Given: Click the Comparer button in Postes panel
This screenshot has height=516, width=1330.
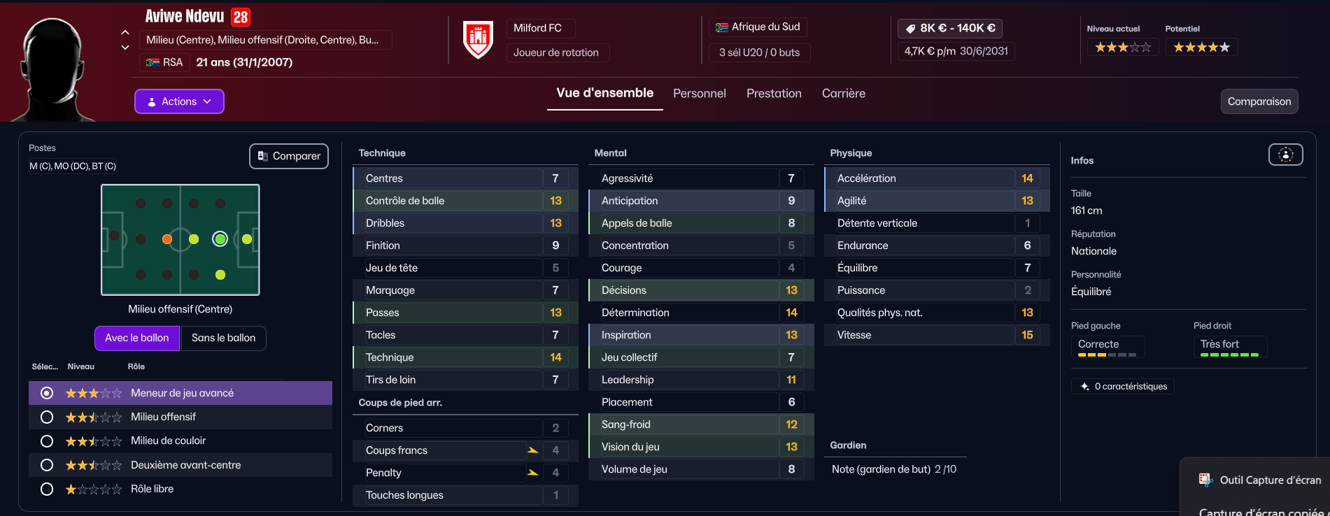Looking at the screenshot, I should (x=289, y=156).
